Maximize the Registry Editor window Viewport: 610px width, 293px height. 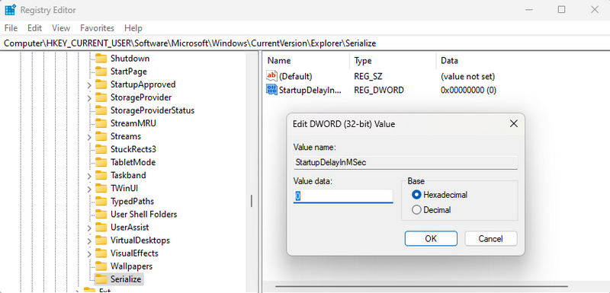click(561, 10)
